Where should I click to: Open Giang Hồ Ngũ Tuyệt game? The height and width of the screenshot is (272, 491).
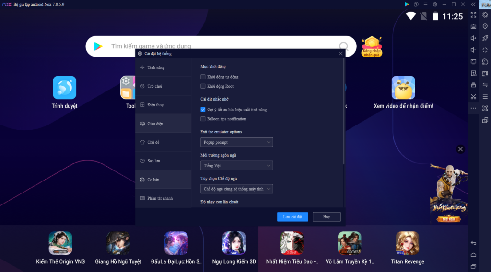click(118, 248)
